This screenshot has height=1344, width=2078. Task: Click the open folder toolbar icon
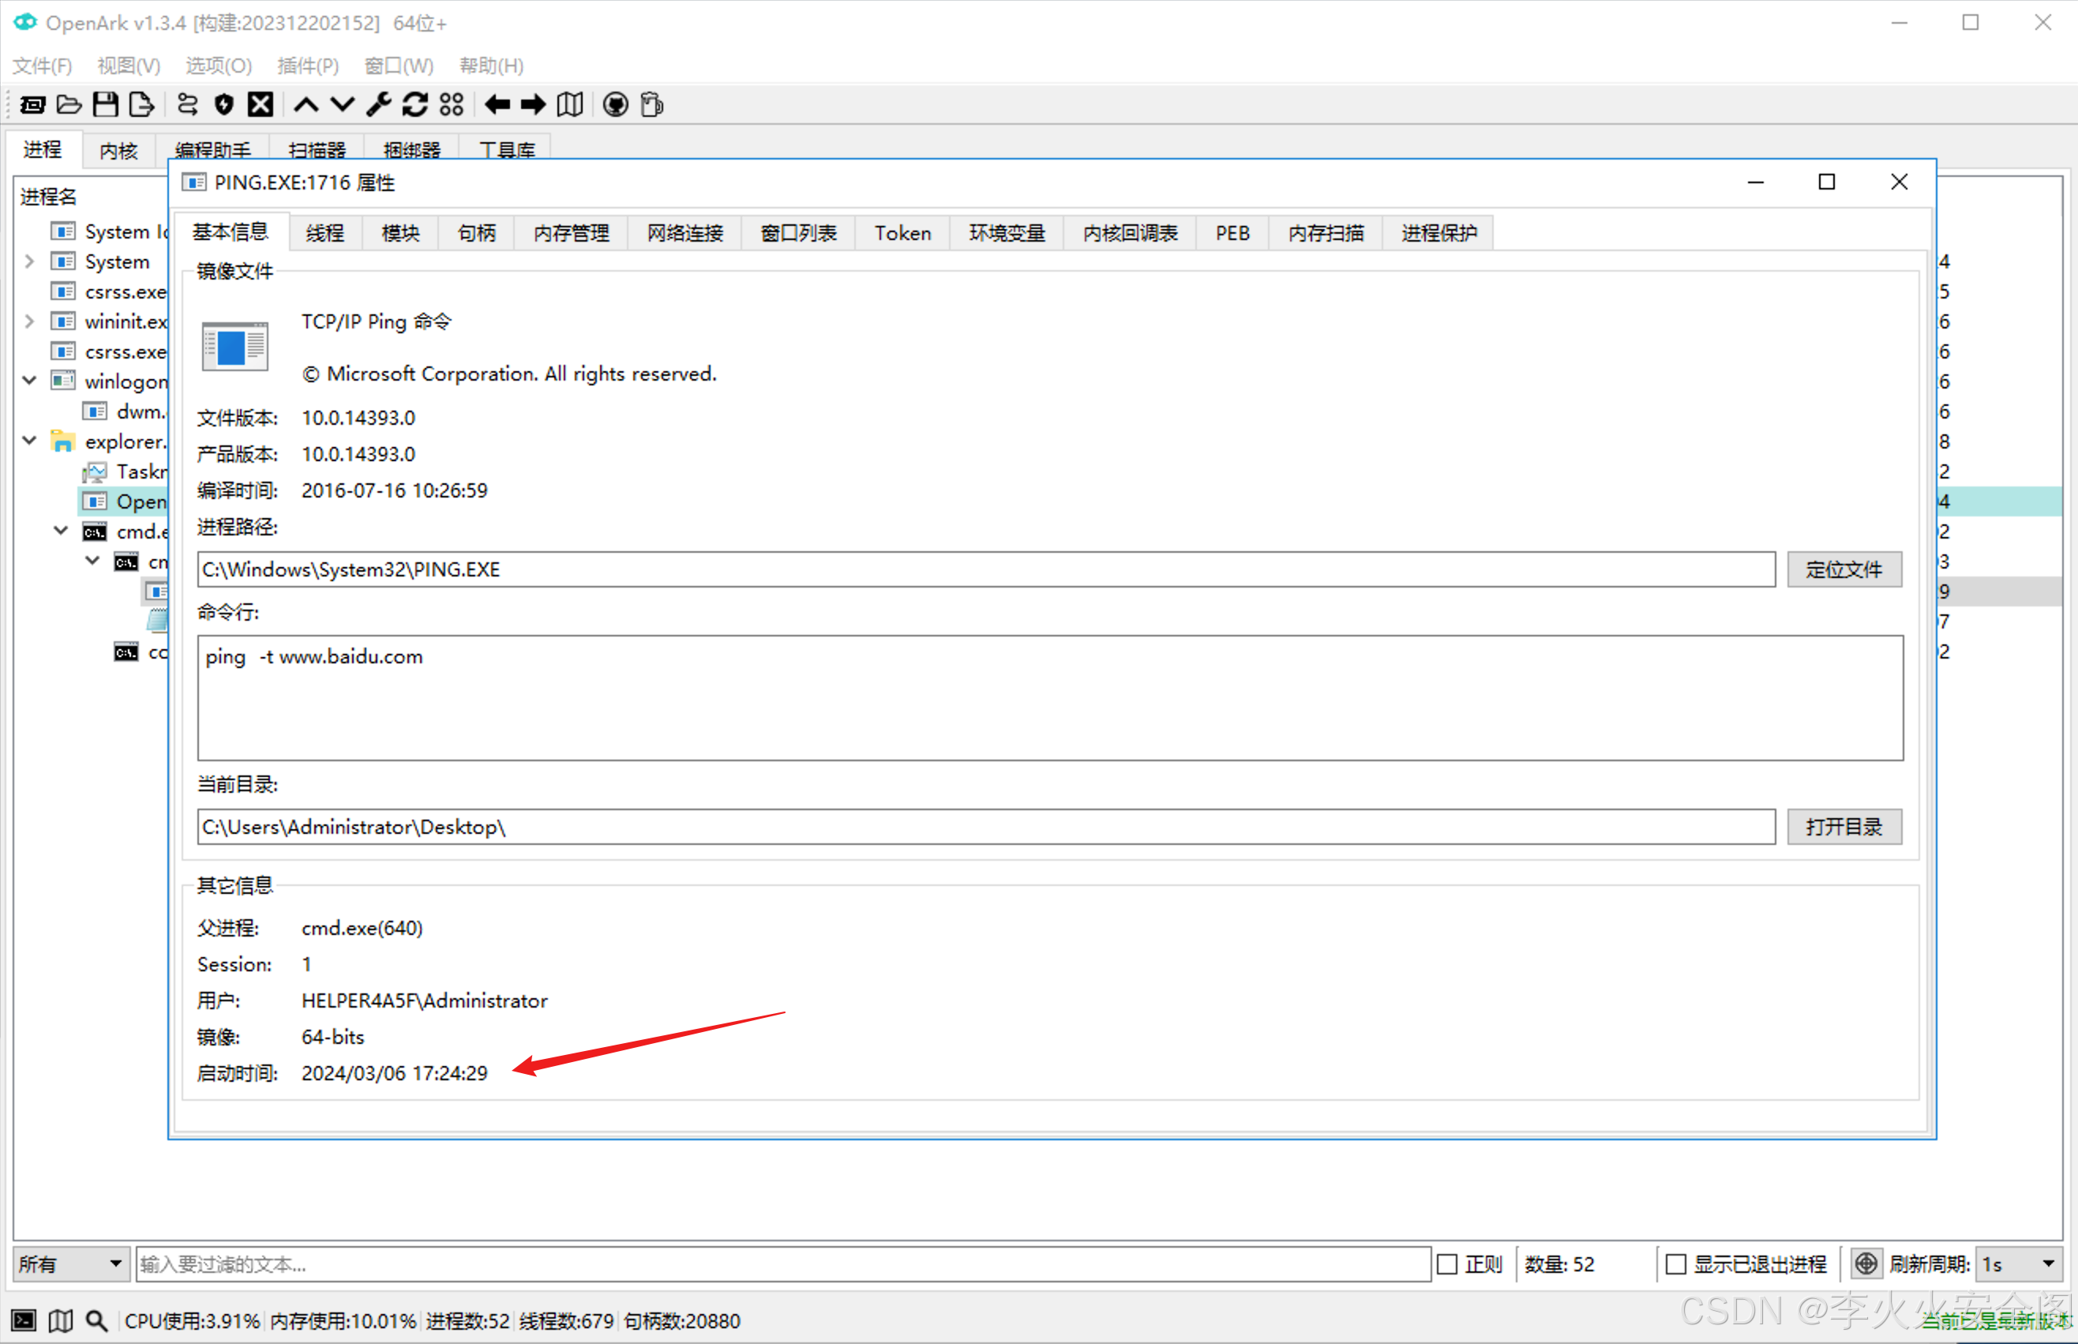pos(69,105)
